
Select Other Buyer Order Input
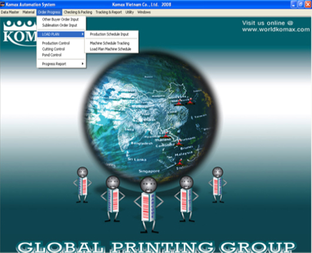coord(60,19)
